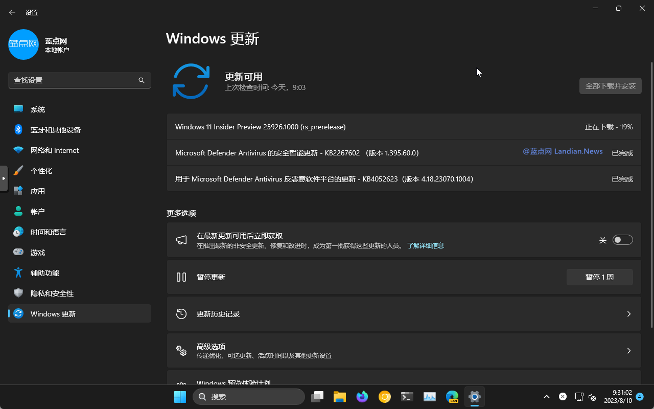Go to 网络和 Internet settings

[x=80, y=150]
